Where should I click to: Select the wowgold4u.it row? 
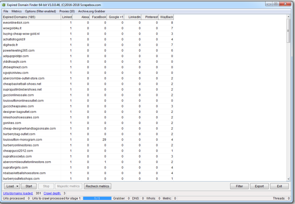88,28
